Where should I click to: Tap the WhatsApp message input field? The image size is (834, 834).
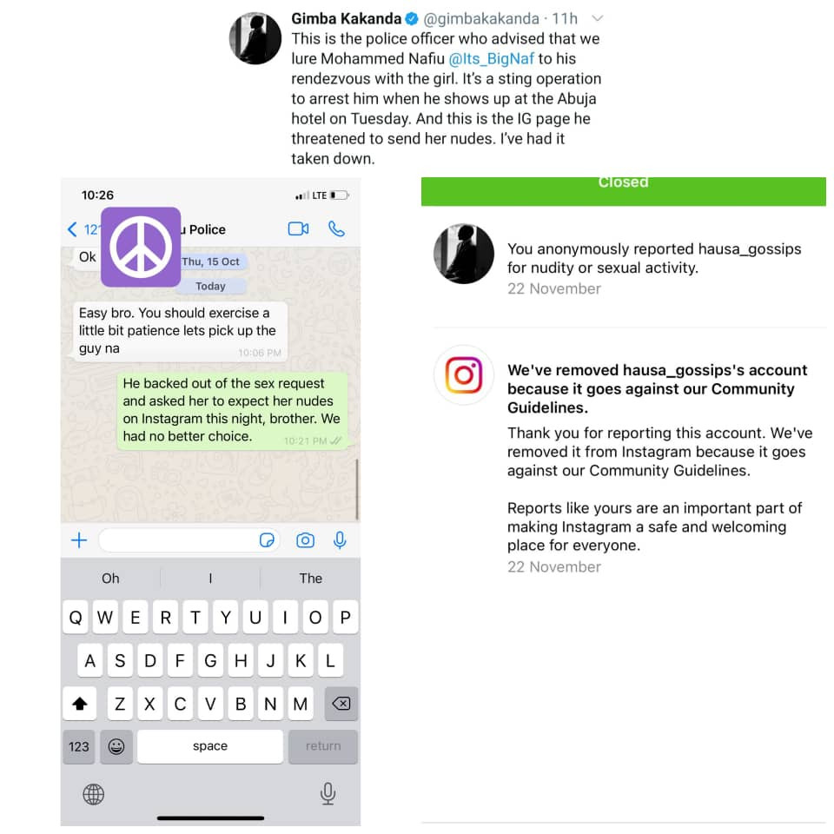pos(178,540)
